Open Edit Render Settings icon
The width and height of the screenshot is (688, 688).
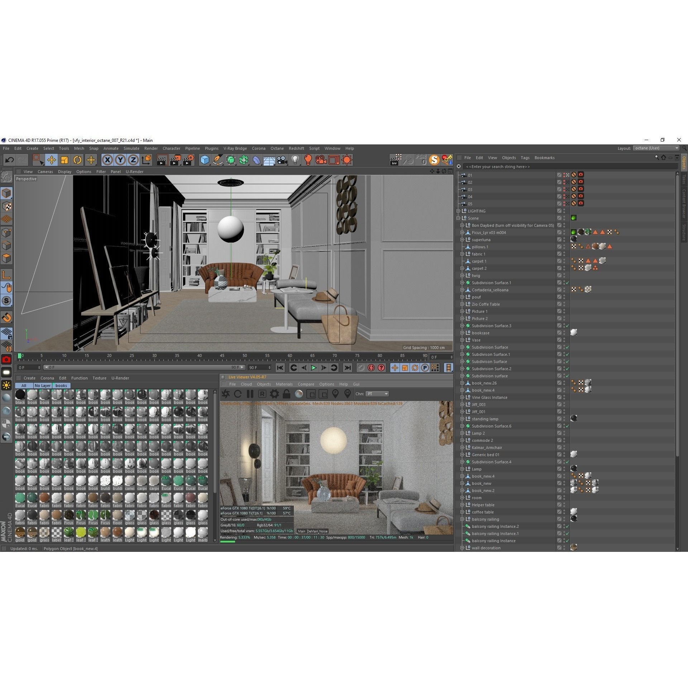click(x=188, y=160)
